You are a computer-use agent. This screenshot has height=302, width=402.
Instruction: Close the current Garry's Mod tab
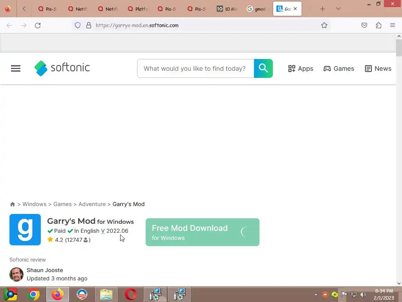pos(295,9)
